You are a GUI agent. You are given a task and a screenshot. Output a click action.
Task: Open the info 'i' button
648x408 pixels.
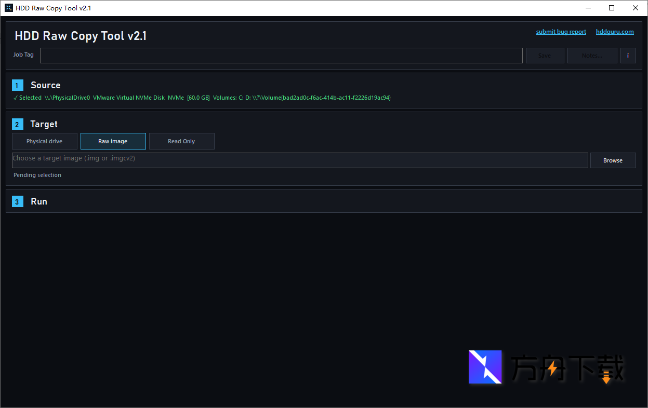[628, 56]
